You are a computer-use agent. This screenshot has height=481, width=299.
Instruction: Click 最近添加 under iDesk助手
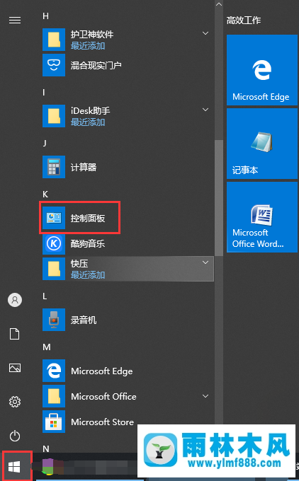pyautogui.click(x=88, y=122)
